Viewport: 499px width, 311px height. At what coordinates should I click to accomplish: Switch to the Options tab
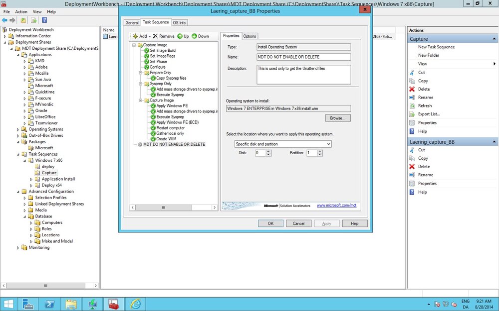click(249, 36)
